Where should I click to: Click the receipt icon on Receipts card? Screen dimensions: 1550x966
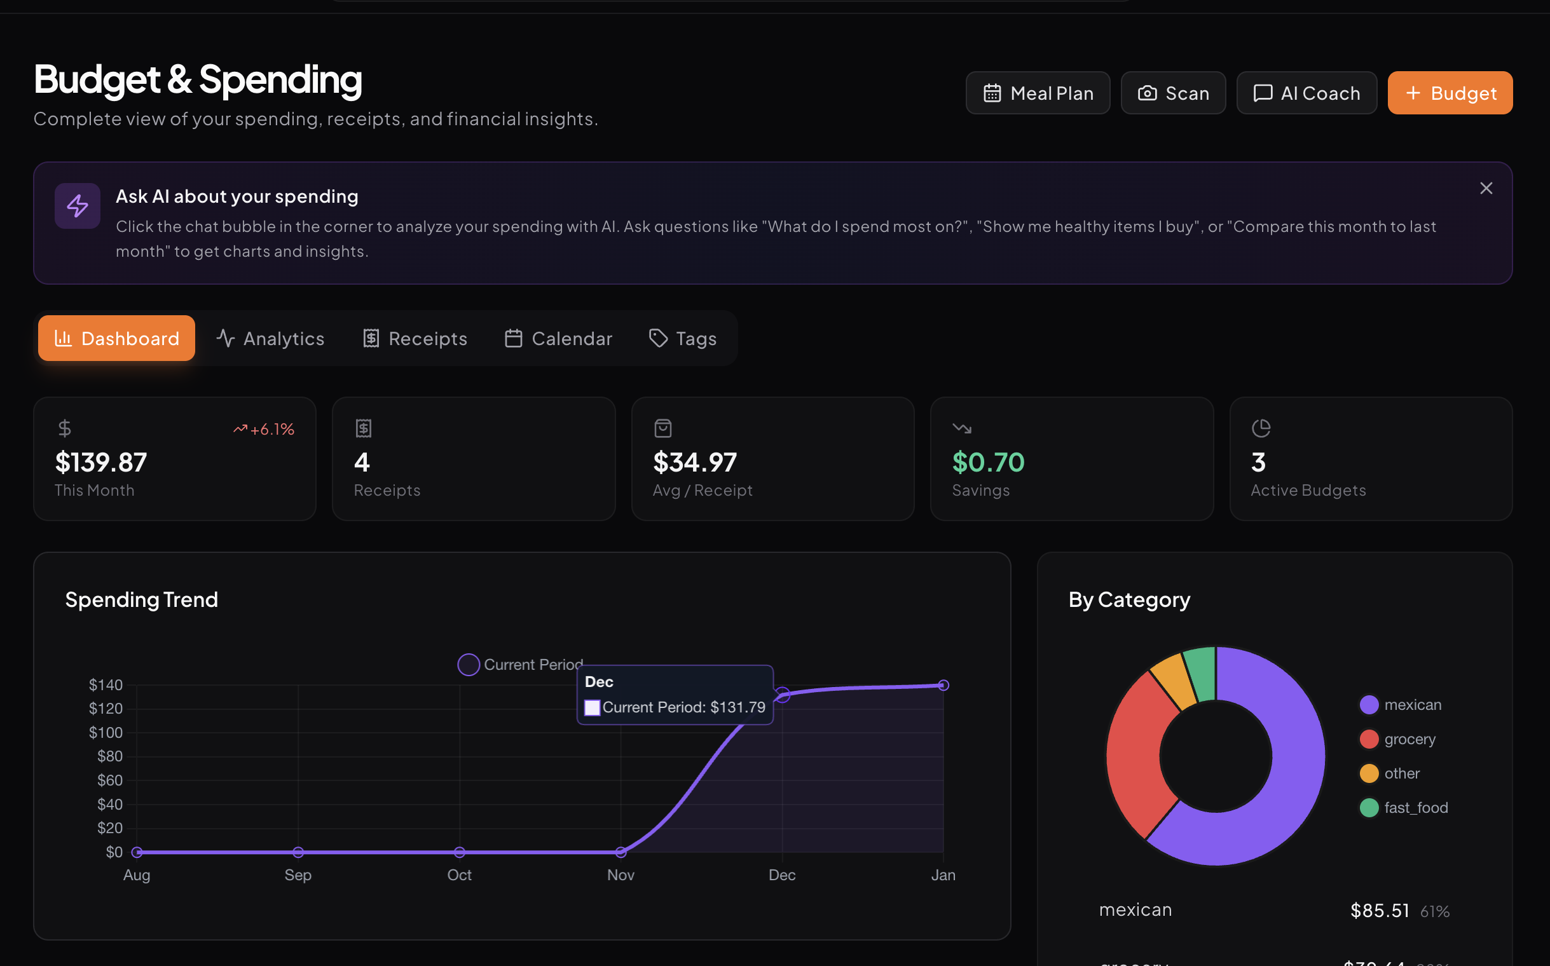pyautogui.click(x=363, y=428)
